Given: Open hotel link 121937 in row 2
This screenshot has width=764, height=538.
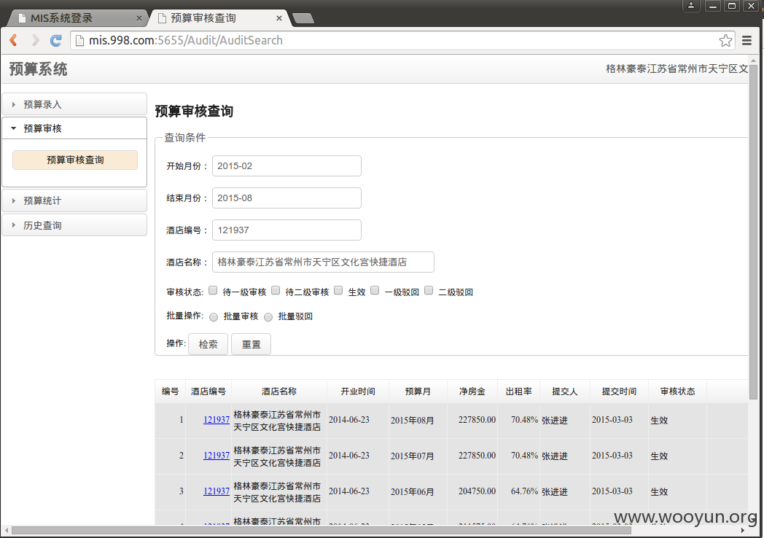Looking at the screenshot, I should coord(217,455).
